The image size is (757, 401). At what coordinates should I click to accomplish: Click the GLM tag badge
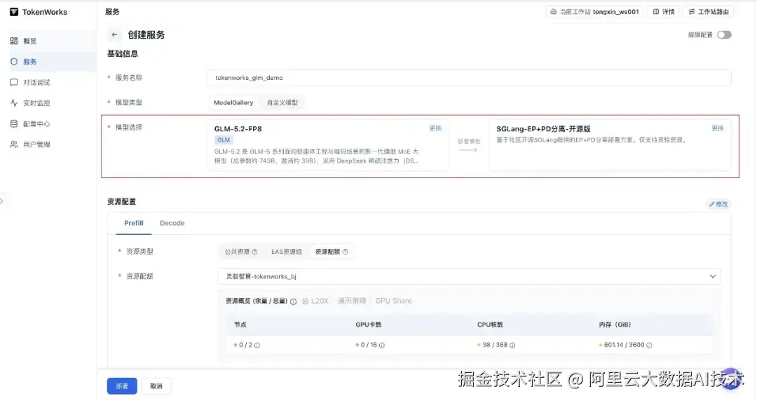coord(224,140)
